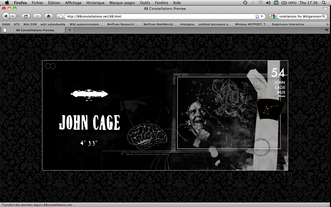
Task: Click the URL address field
Action: tap(160, 16)
